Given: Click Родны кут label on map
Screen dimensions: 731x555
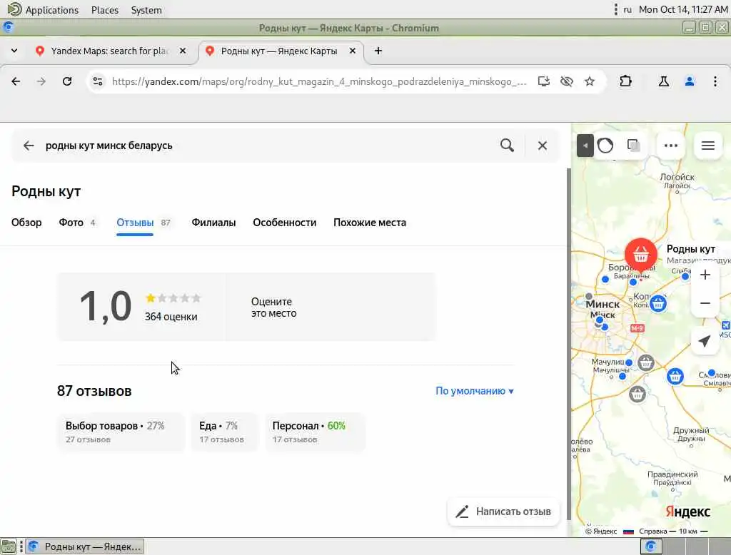Looking at the screenshot, I should click(691, 249).
